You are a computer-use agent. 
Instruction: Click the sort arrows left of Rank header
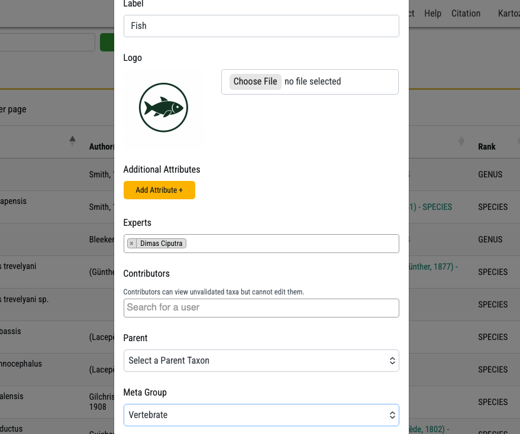[x=461, y=141]
